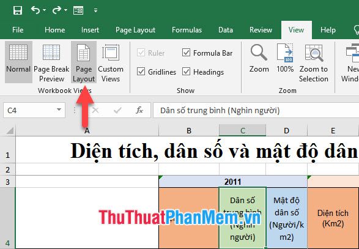Reset zoom to 100%

tap(285, 58)
